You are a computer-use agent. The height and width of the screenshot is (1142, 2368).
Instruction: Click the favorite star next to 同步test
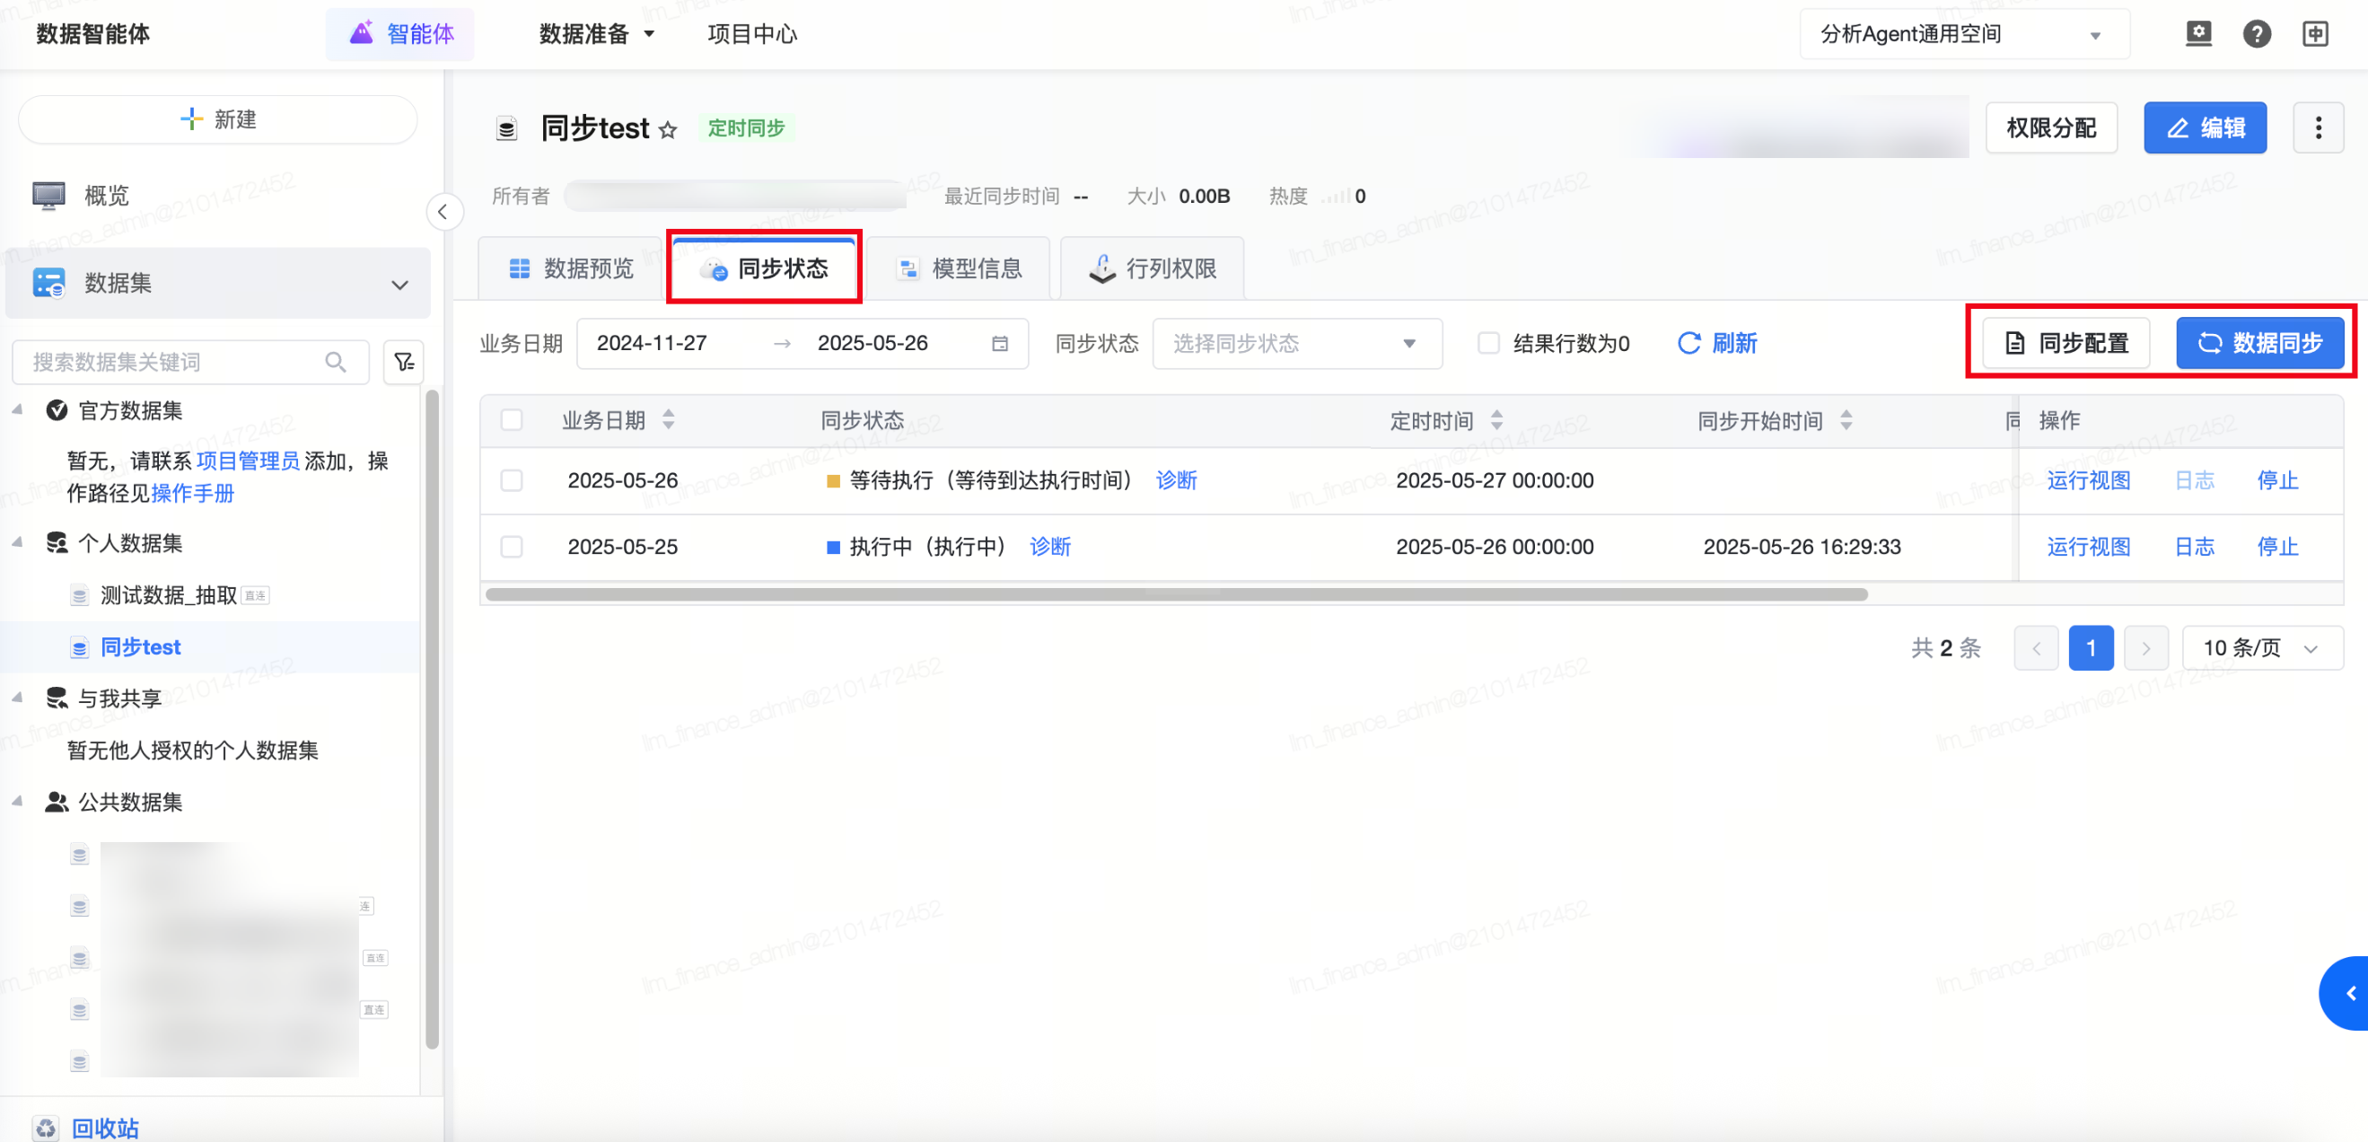coord(668,129)
